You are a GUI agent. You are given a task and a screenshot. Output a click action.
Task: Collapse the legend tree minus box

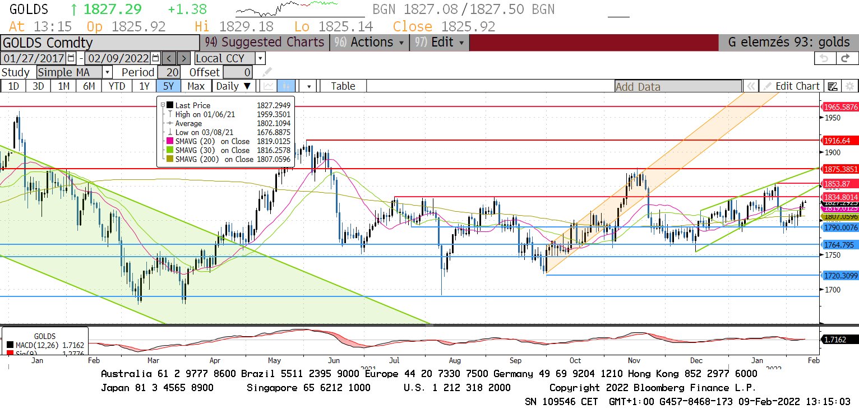coord(163,105)
